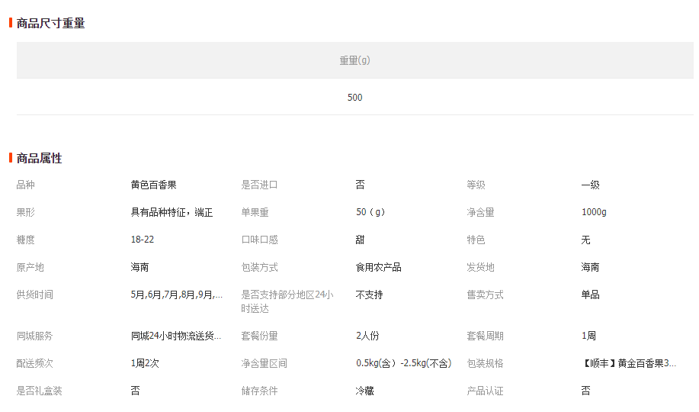Select the 一级 grade value
Viewport: 699px width, 412px height.
coord(590,185)
